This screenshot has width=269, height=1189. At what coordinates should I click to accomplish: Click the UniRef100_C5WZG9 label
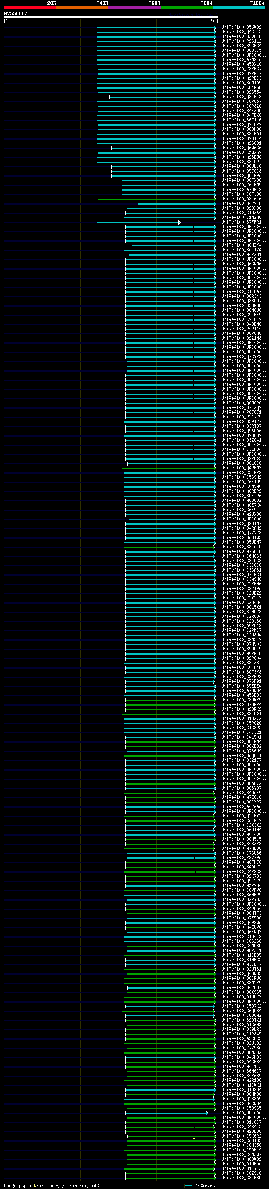pyautogui.click(x=241, y=152)
